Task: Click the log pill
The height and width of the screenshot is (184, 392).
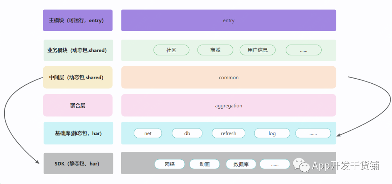Action: coord(272,133)
